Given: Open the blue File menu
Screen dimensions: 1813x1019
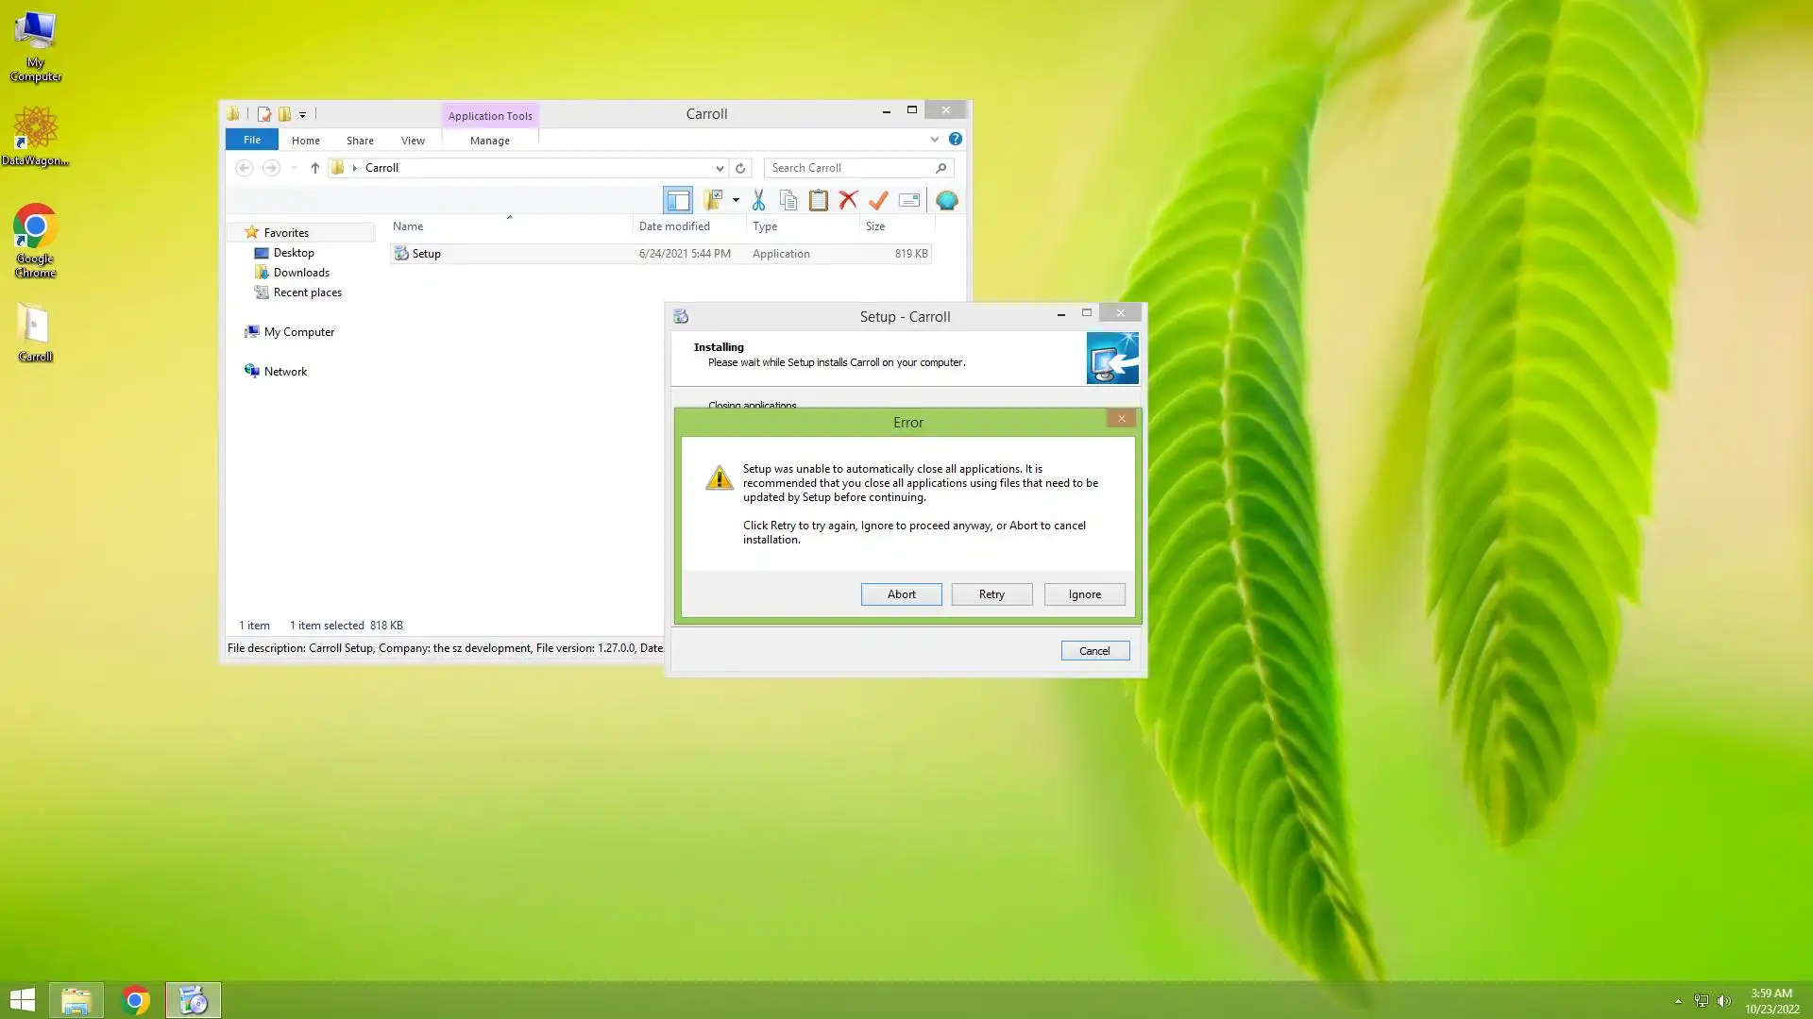Looking at the screenshot, I should coord(251,140).
